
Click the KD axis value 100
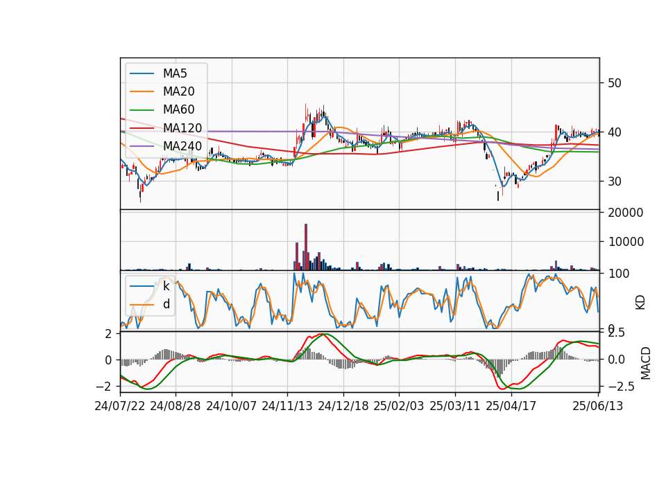(618, 274)
